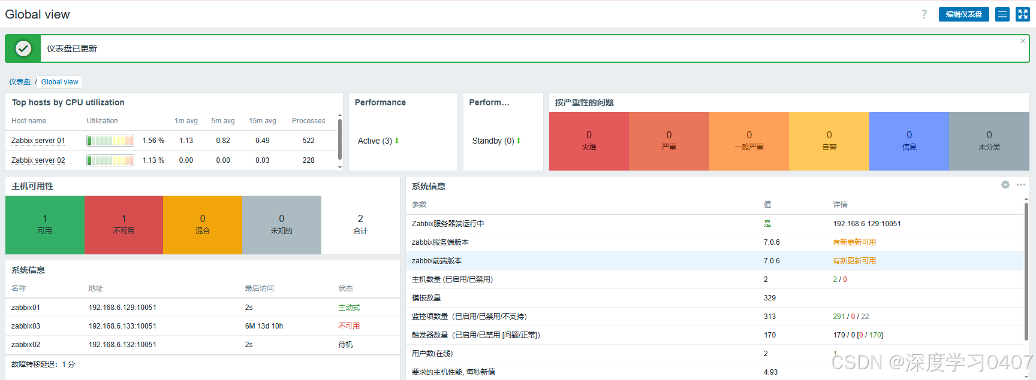
Task: Click the 合计 total hosts count
Action: [x=360, y=225]
